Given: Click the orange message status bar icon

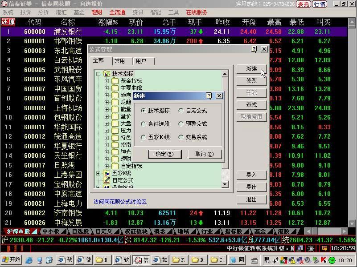Looking at the screenshot, I should [x=324, y=248].
